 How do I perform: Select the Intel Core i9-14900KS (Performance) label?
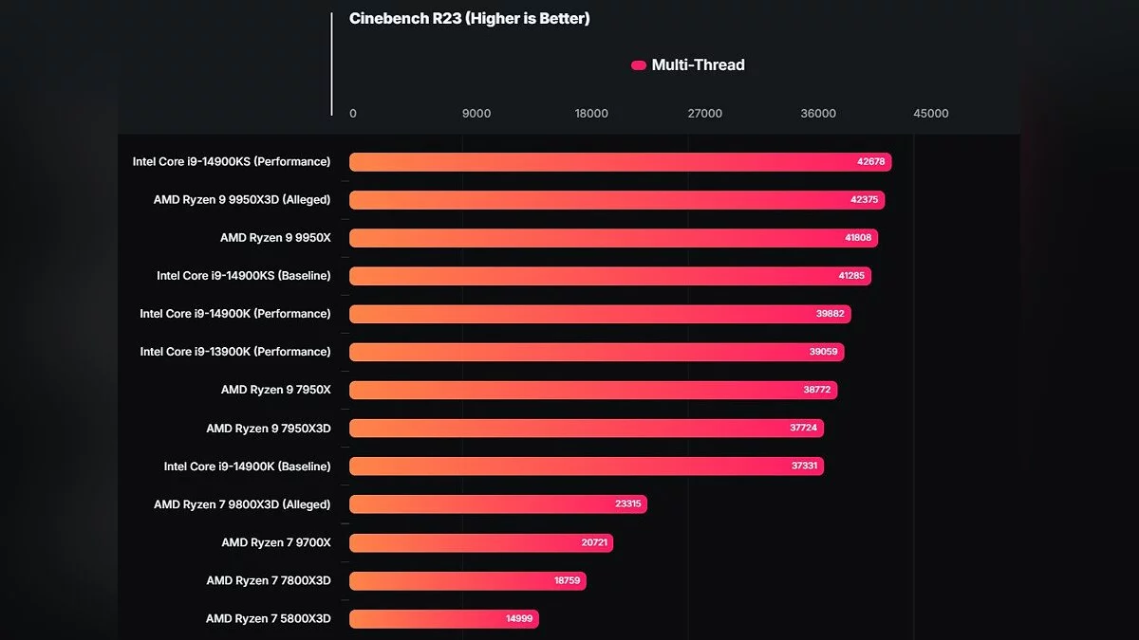[x=232, y=162]
